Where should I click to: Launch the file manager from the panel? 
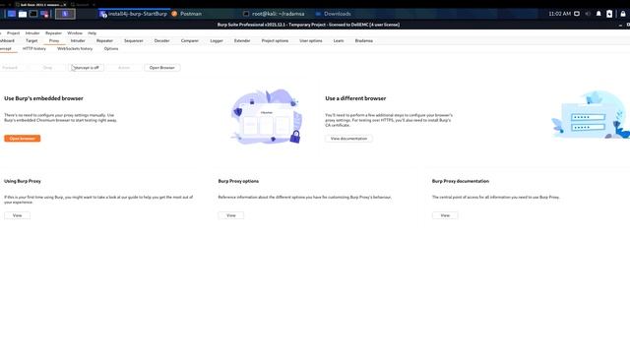(x=23, y=14)
